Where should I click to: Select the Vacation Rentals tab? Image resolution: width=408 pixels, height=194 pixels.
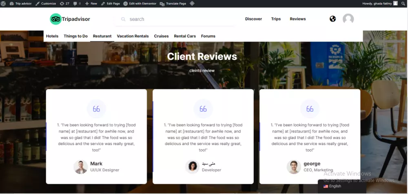pos(133,36)
